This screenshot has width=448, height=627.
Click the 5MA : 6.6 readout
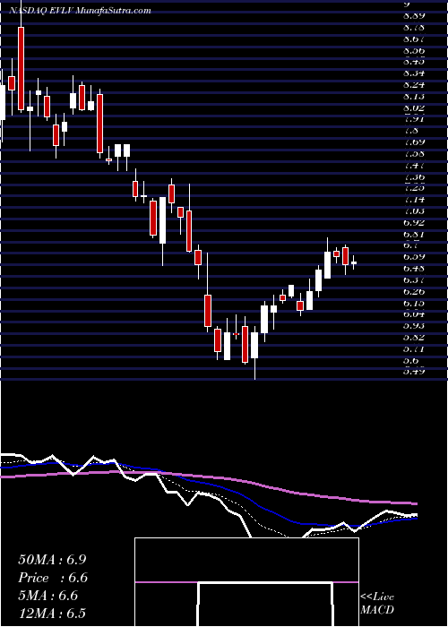tap(48, 596)
